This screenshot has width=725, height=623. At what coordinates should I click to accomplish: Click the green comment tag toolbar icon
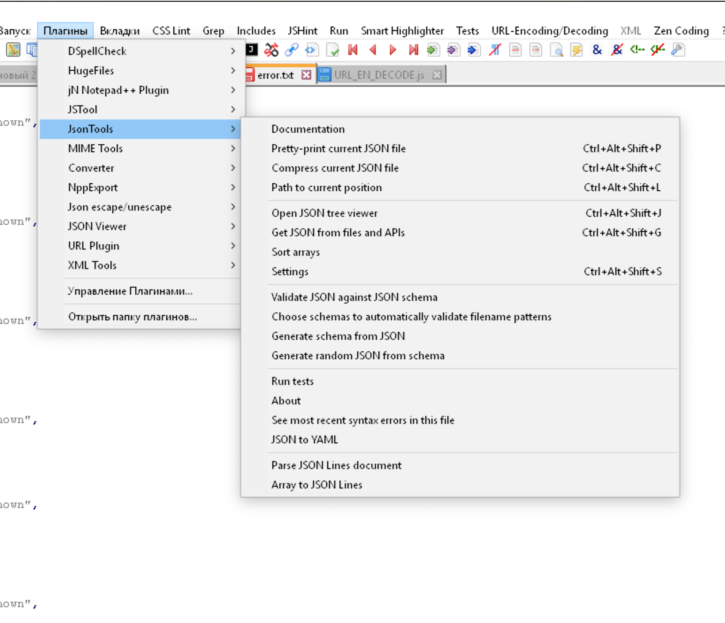coord(637,50)
